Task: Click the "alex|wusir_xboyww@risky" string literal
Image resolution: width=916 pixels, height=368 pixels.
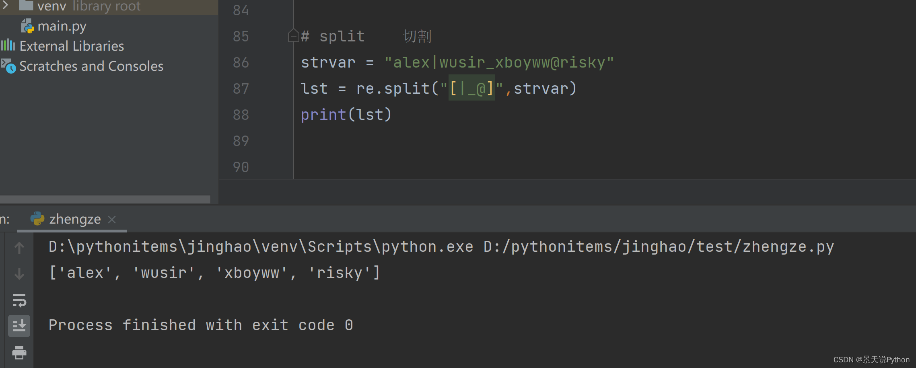Action: [499, 62]
